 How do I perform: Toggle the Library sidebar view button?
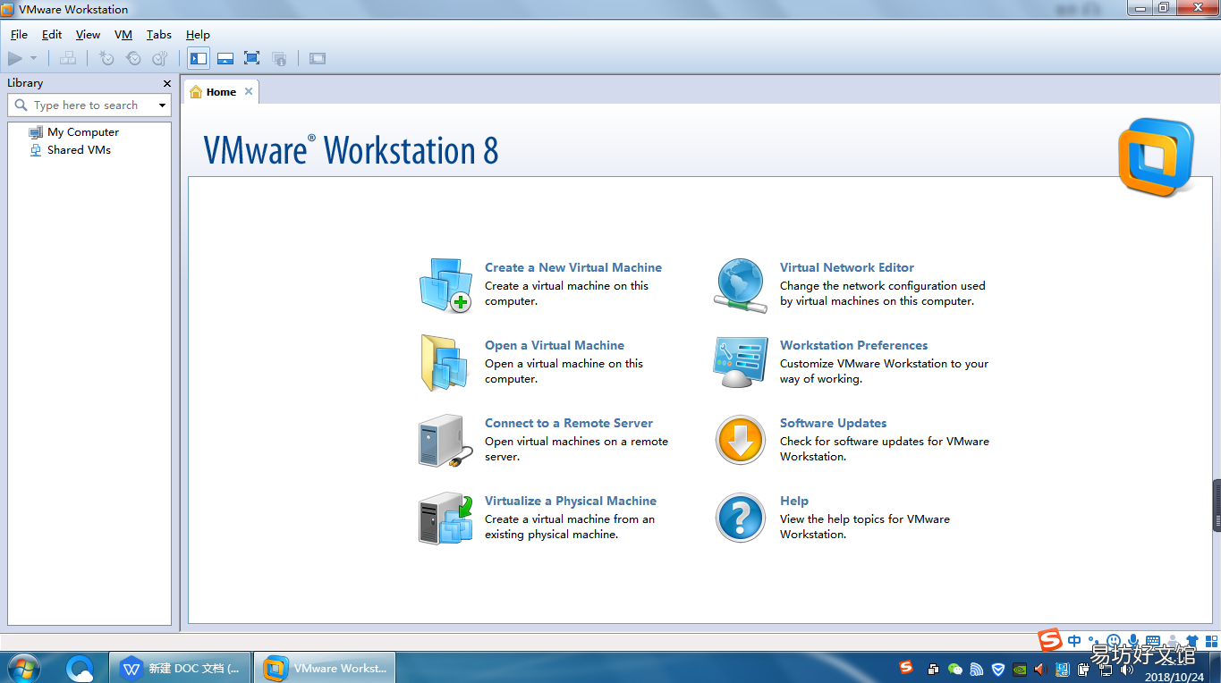point(199,59)
